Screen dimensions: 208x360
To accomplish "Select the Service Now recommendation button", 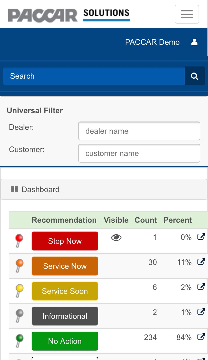I will [65, 266].
